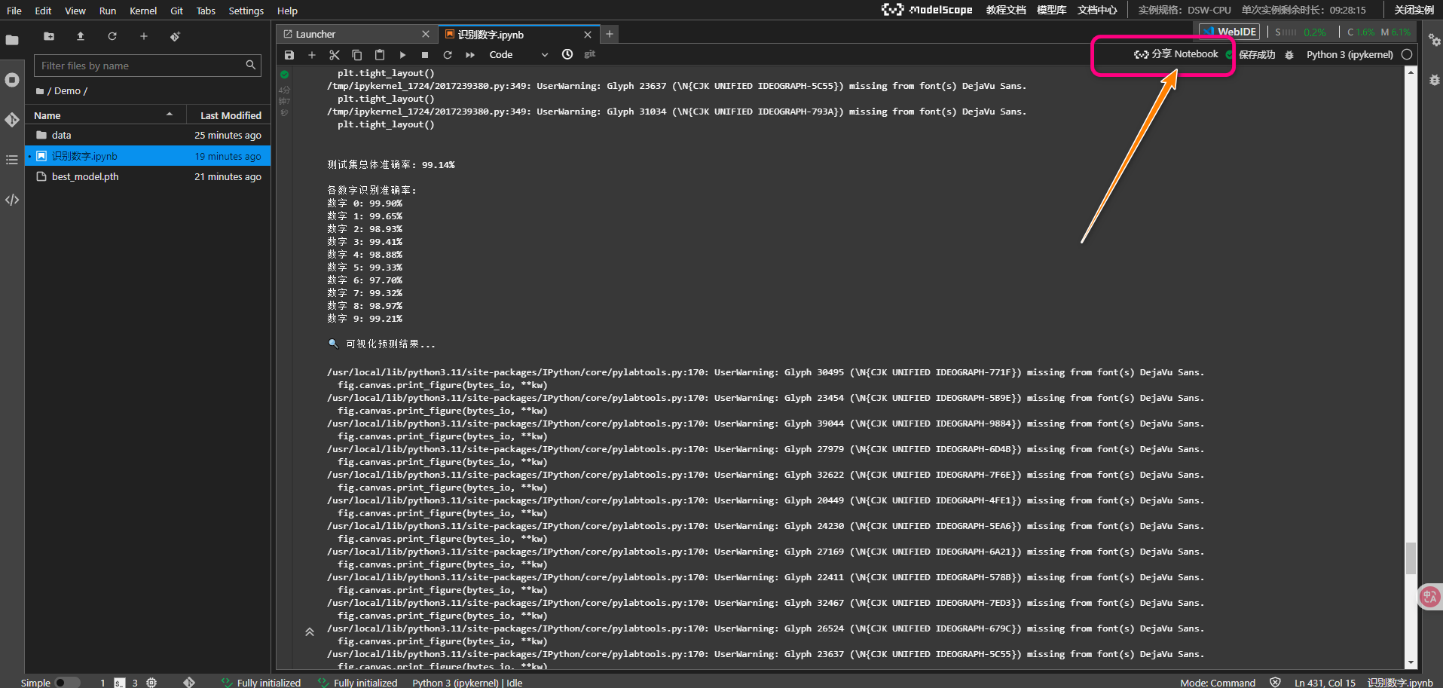Screen dimensions: 1443x688
Task: Close the Launcher tab
Action: [x=426, y=34]
